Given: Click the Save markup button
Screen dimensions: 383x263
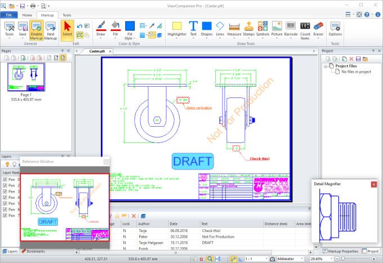Looking at the screenshot, I should point(23,30).
